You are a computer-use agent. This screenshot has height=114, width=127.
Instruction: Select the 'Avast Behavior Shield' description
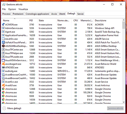[x=106, y=64]
